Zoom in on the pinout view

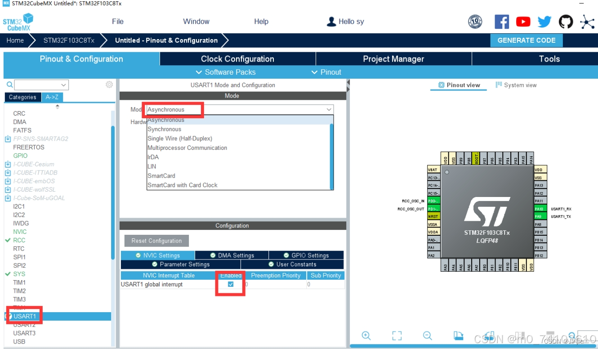pyautogui.click(x=366, y=336)
